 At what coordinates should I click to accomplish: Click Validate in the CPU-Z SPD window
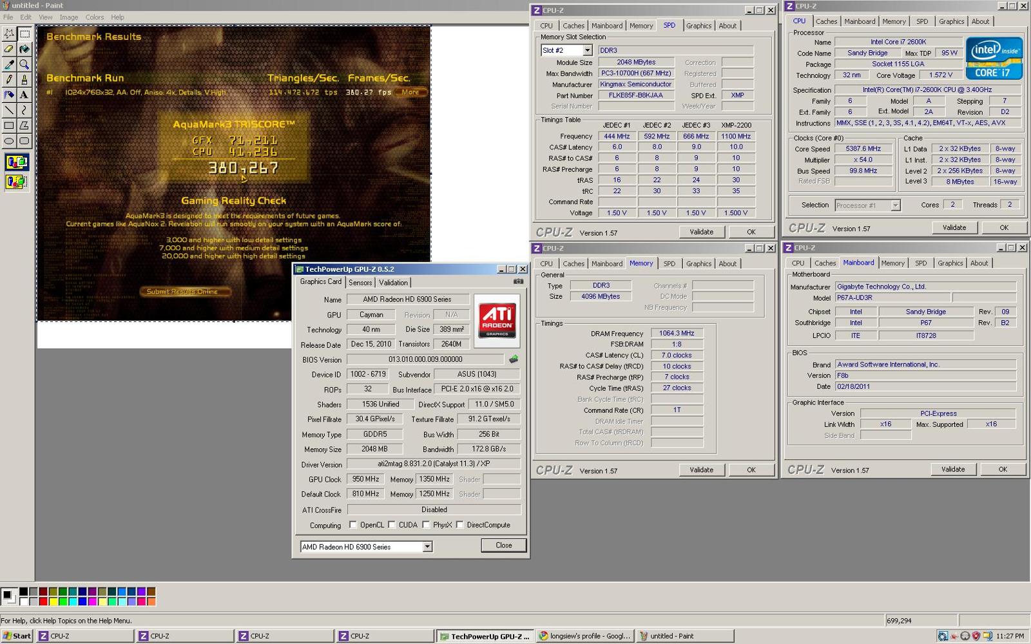(x=702, y=232)
